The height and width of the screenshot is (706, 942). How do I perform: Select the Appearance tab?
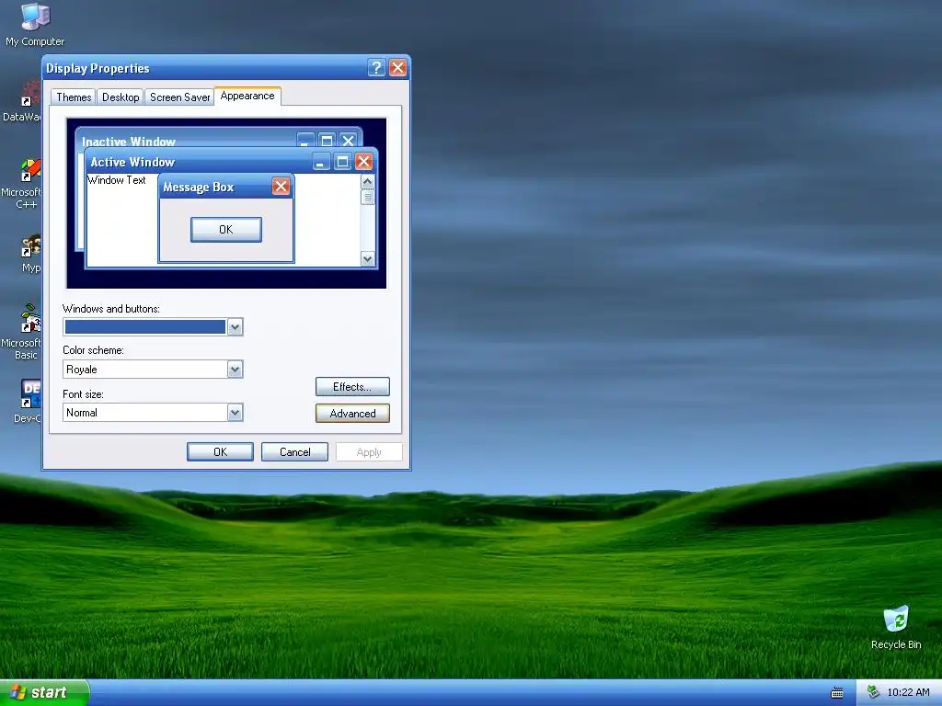(x=247, y=96)
